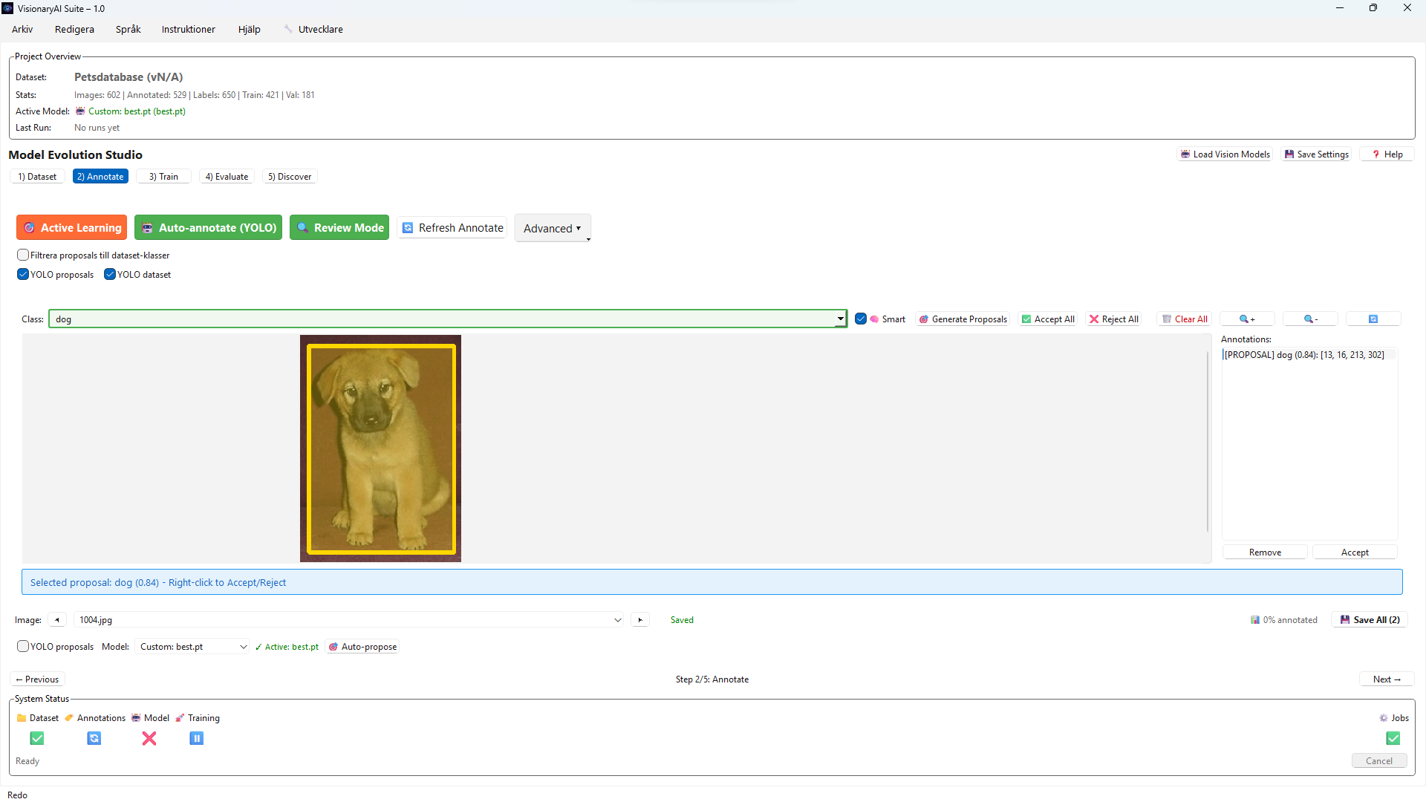Open the Instruktioner menu
1426x802 pixels.
(189, 30)
